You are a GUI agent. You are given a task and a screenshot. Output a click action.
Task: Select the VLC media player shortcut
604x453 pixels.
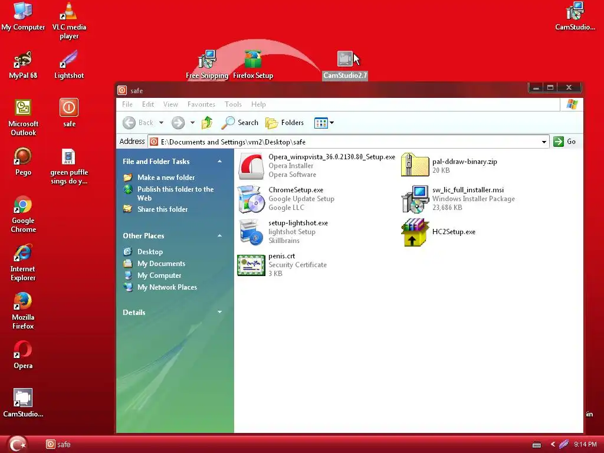[69, 20]
